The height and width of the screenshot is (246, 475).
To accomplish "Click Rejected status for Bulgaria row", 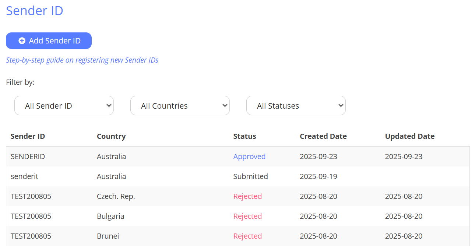I will (247, 216).
